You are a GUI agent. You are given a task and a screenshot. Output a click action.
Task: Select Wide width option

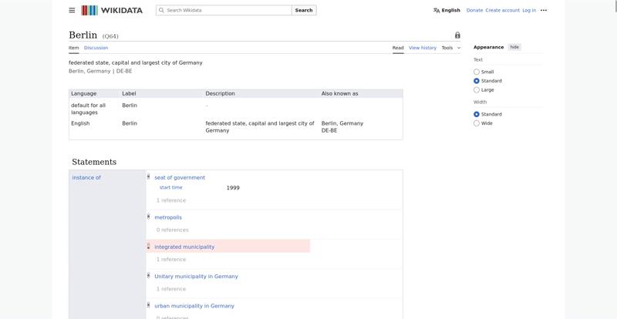coord(477,123)
